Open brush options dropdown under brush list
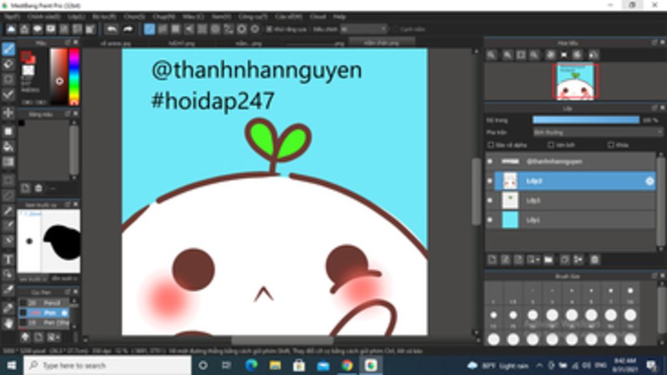Screen dimensions: 667x375 tap(54, 337)
